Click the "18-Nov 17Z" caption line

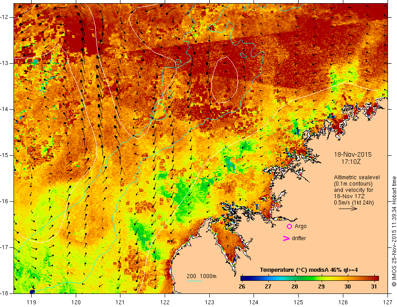coord(349,196)
